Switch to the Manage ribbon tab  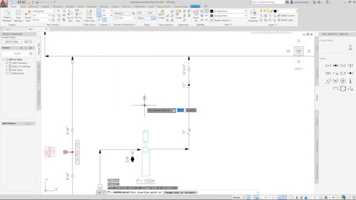click(x=104, y=7)
